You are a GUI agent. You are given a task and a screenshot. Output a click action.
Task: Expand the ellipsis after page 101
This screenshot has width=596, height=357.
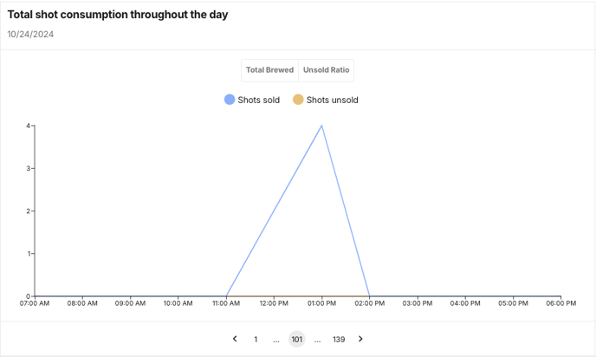coord(317,340)
